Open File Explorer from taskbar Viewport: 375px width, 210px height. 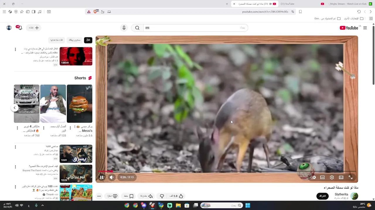178,205
